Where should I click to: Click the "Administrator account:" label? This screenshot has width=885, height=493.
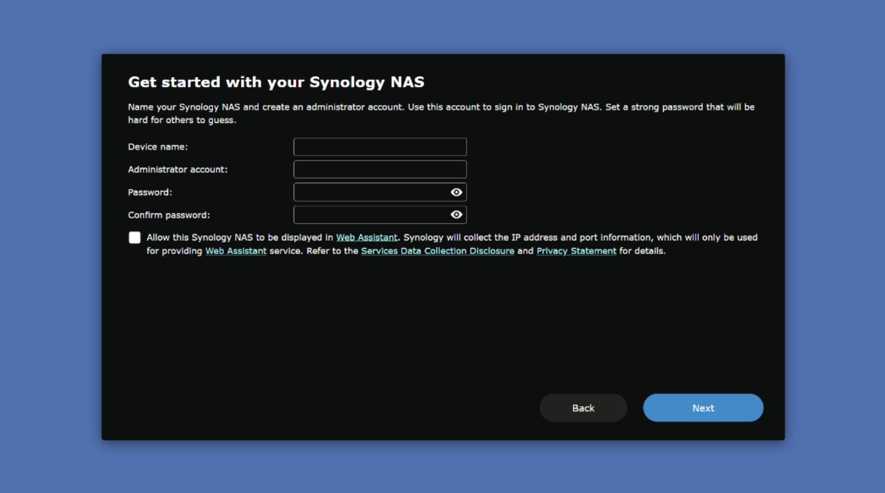pos(178,170)
